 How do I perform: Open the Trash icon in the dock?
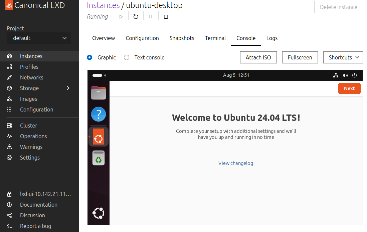[99, 158]
